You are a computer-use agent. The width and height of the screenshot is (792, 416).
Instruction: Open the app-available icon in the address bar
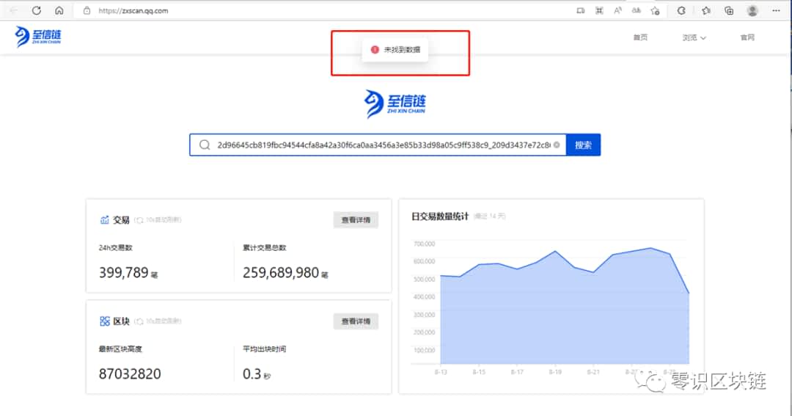pos(581,10)
